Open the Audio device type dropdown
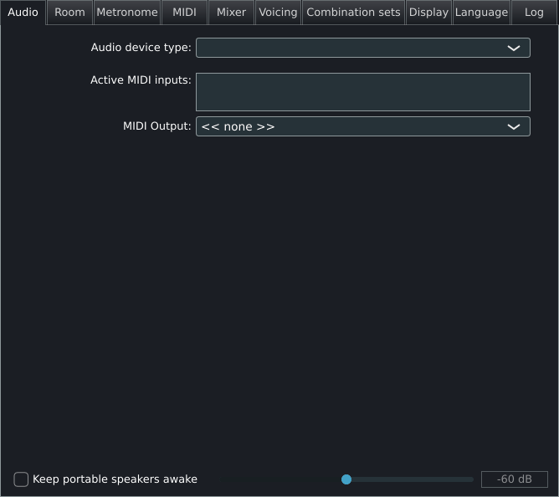 click(363, 48)
